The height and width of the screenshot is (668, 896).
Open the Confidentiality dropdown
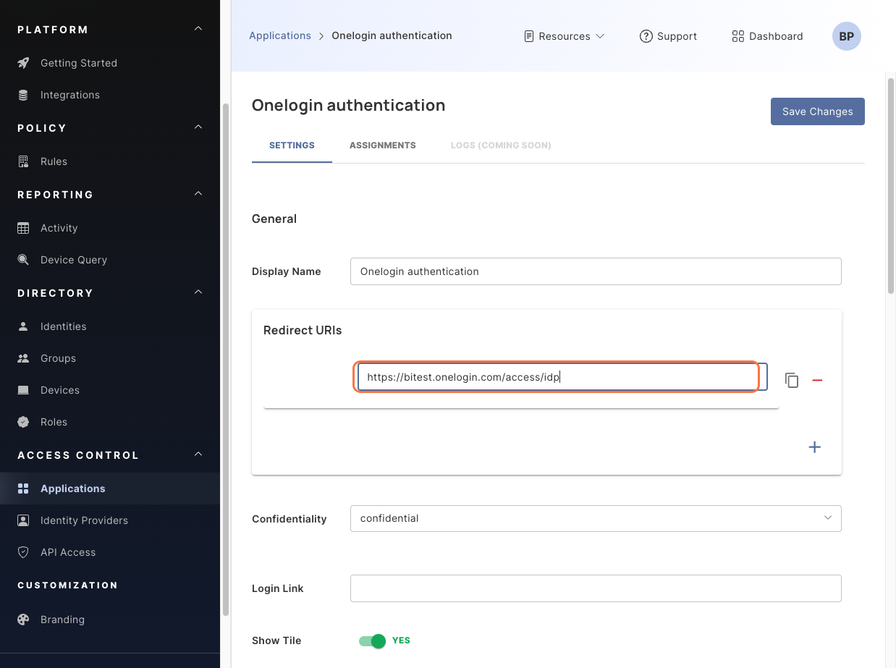596,518
